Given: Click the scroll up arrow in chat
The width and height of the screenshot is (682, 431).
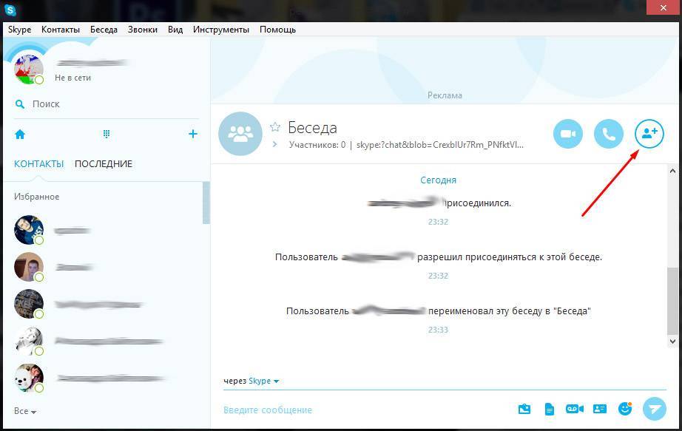Looking at the screenshot, I should 673,171.
